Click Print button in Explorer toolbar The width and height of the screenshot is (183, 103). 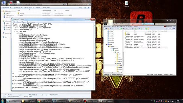[x=38, y=8]
